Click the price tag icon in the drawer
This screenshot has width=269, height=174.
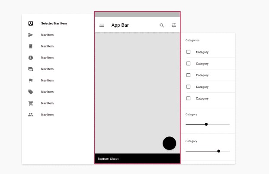point(31,92)
